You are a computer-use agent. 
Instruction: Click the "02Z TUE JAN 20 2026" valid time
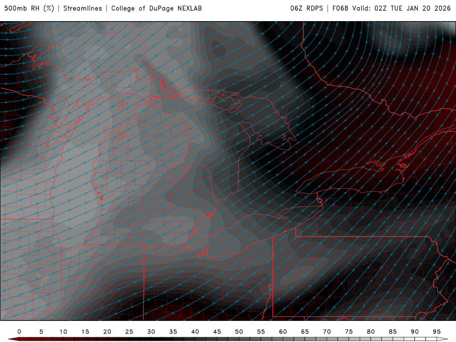pyautogui.click(x=412, y=8)
